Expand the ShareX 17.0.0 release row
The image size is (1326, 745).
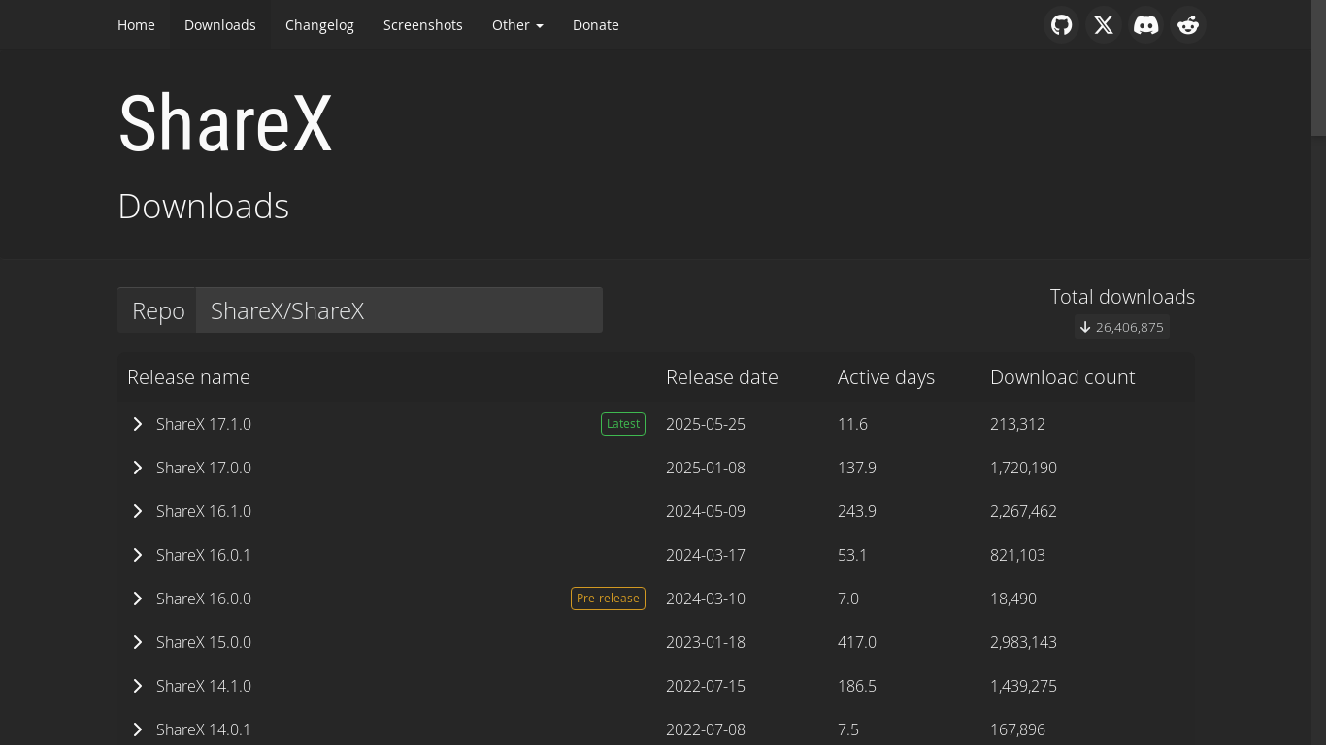pyautogui.click(x=138, y=468)
